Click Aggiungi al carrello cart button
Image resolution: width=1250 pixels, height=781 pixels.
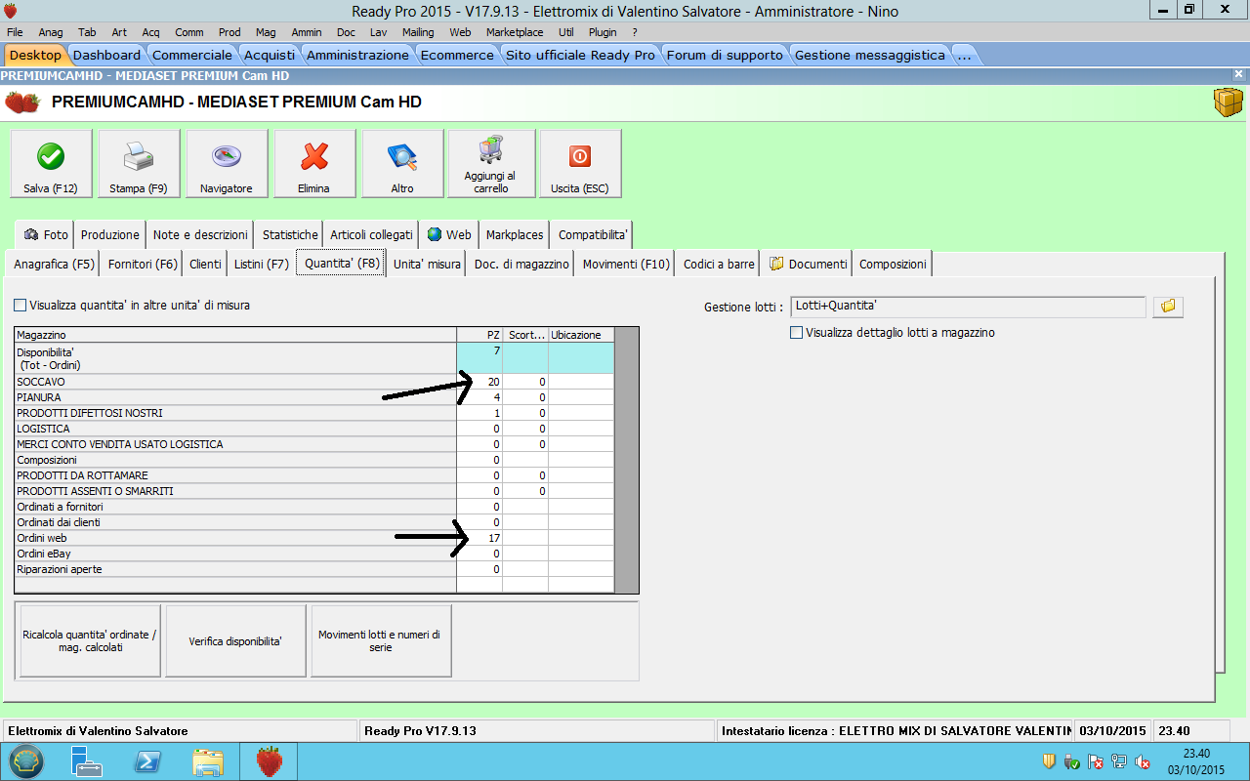point(491,164)
